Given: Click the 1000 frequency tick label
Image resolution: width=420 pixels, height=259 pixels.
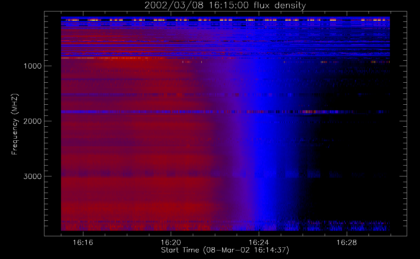Looking at the screenshot, I should click(x=32, y=66).
